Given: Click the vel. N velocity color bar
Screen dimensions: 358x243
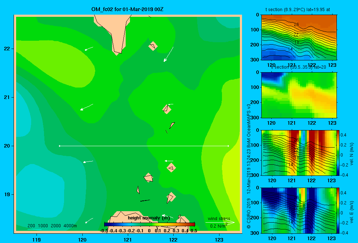Looking at the screenshot, I should coord(338,153).
